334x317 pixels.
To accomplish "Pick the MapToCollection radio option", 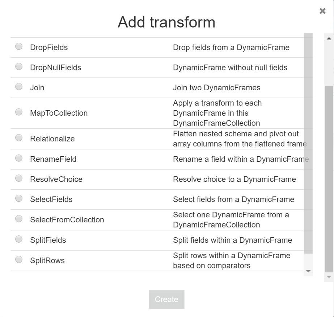I will point(19,112).
